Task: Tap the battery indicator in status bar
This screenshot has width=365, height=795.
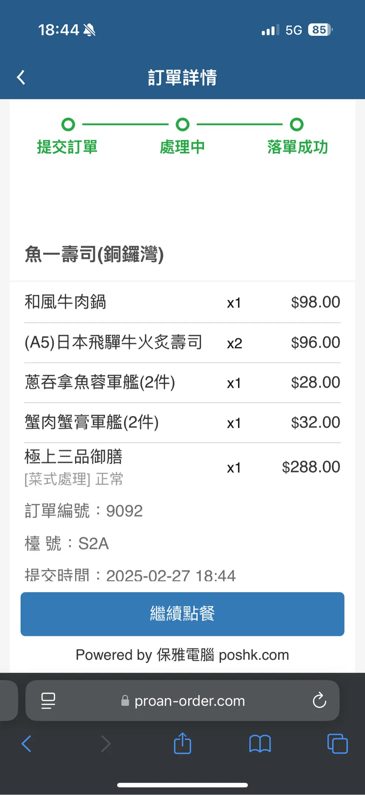Action: (x=320, y=30)
